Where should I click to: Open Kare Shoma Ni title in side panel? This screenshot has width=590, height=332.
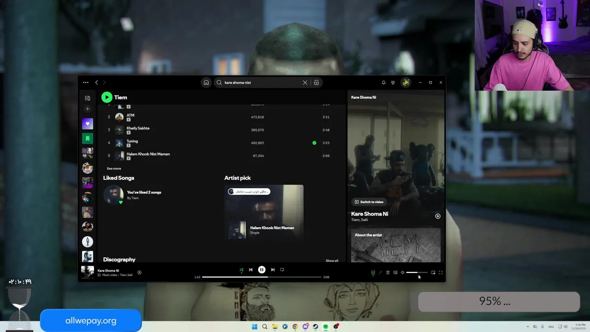(x=370, y=214)
